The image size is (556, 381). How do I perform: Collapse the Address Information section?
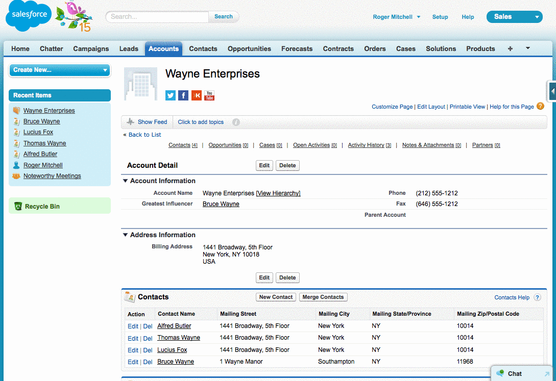(x=125, y=235)
